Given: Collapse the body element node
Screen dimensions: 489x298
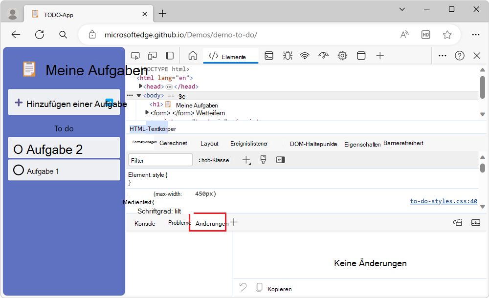Looking at the screenshot, I should pyautogui.click(x=139, y=96).
